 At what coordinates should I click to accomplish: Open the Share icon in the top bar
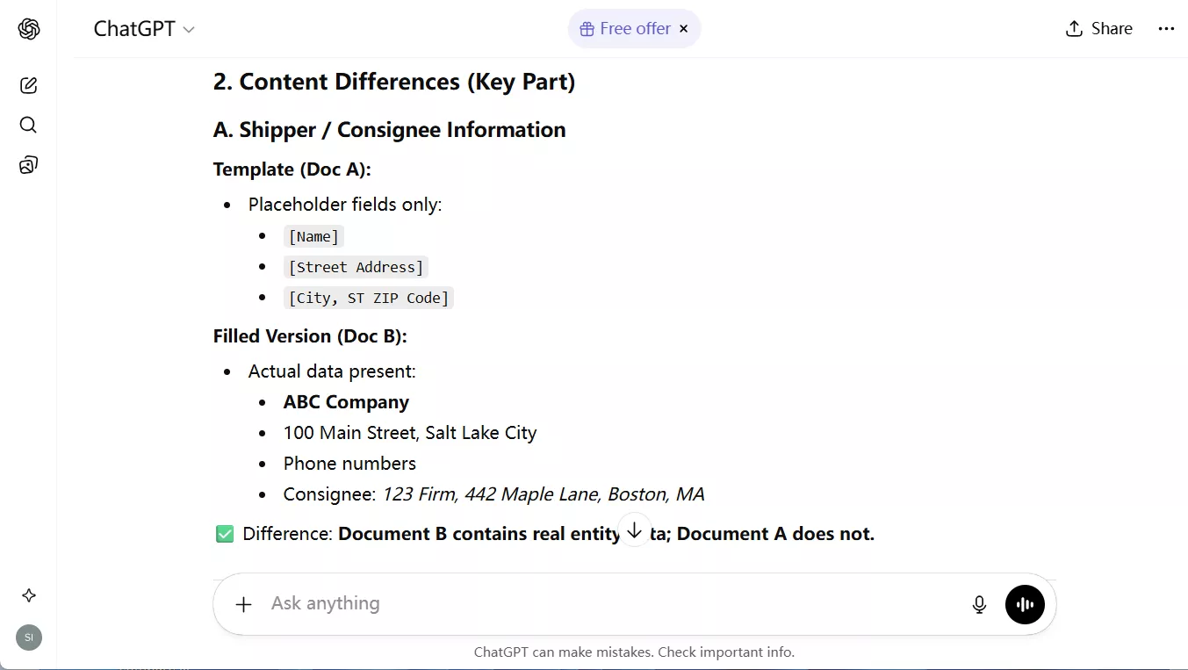1072,28
